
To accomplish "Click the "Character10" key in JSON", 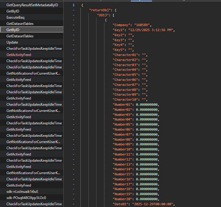I will tap(125, 100).
